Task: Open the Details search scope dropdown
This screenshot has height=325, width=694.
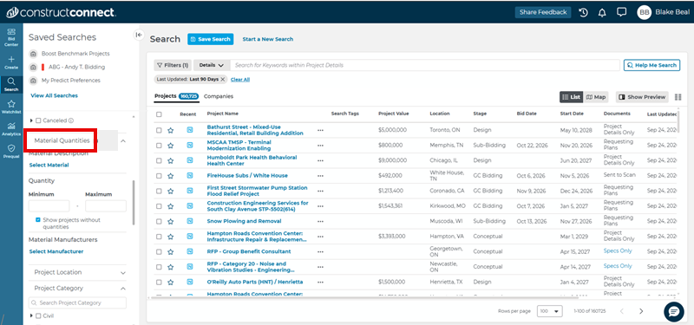Action: pos(212,66)
